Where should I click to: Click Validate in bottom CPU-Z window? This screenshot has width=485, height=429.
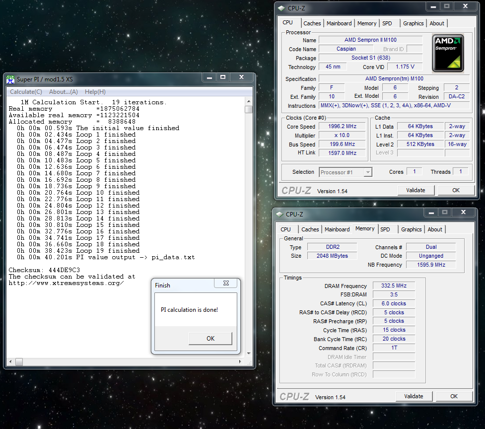pos(414,396)
